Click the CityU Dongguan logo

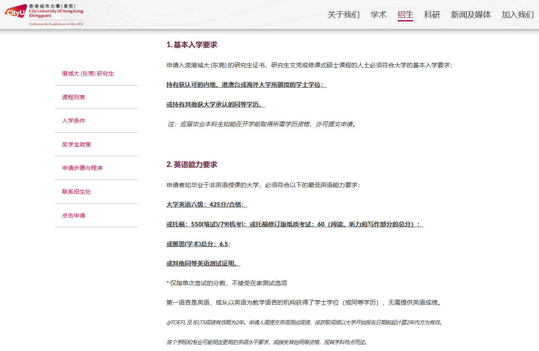click(44, 15)
